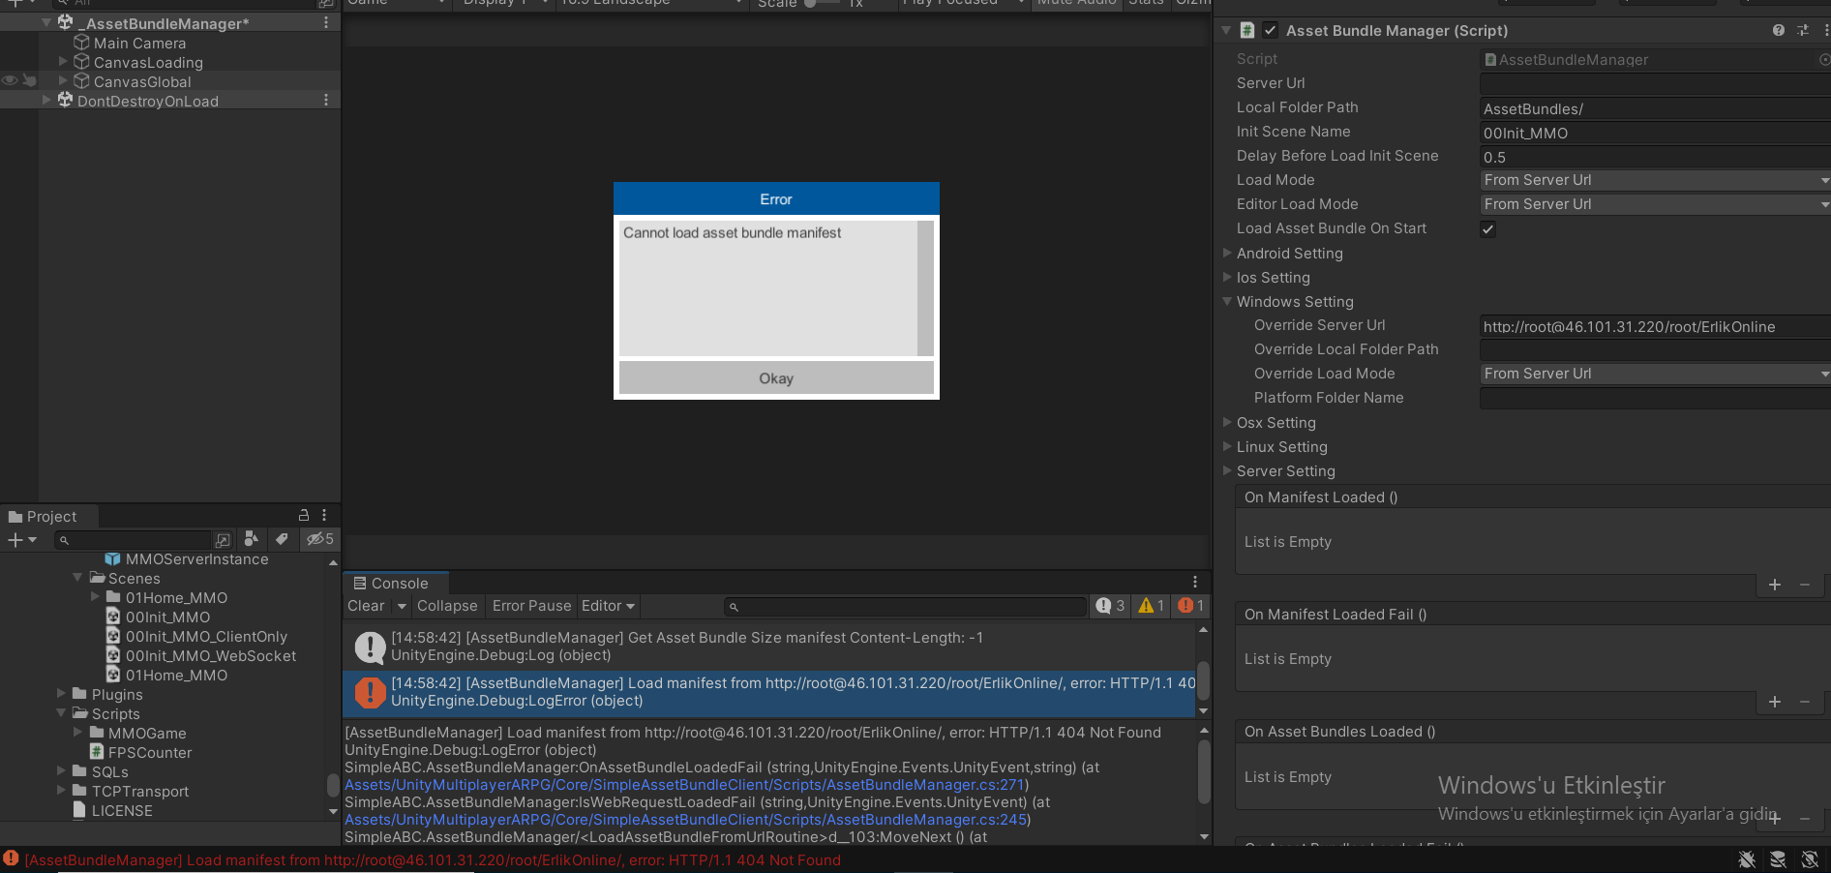Switch to the Console tab
Screen dimensions: 1831x873
394,583
